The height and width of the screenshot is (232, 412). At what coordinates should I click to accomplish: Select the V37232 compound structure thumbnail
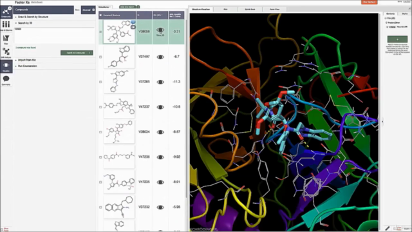click(119, 207)
